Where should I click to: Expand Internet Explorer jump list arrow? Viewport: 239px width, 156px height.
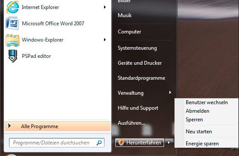pos(105,7)
